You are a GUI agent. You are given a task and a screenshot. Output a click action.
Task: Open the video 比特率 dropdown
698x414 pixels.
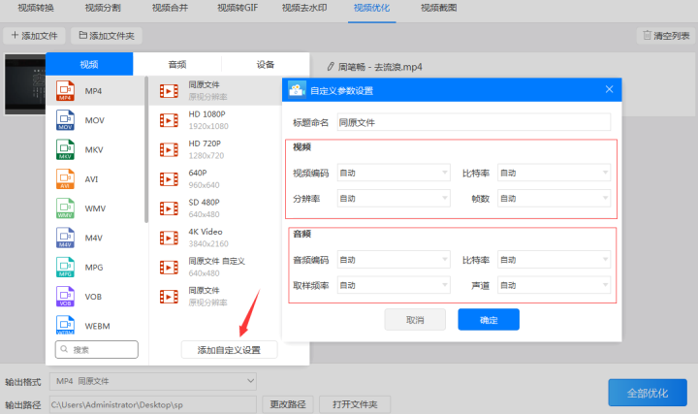(x=554, y=173)
